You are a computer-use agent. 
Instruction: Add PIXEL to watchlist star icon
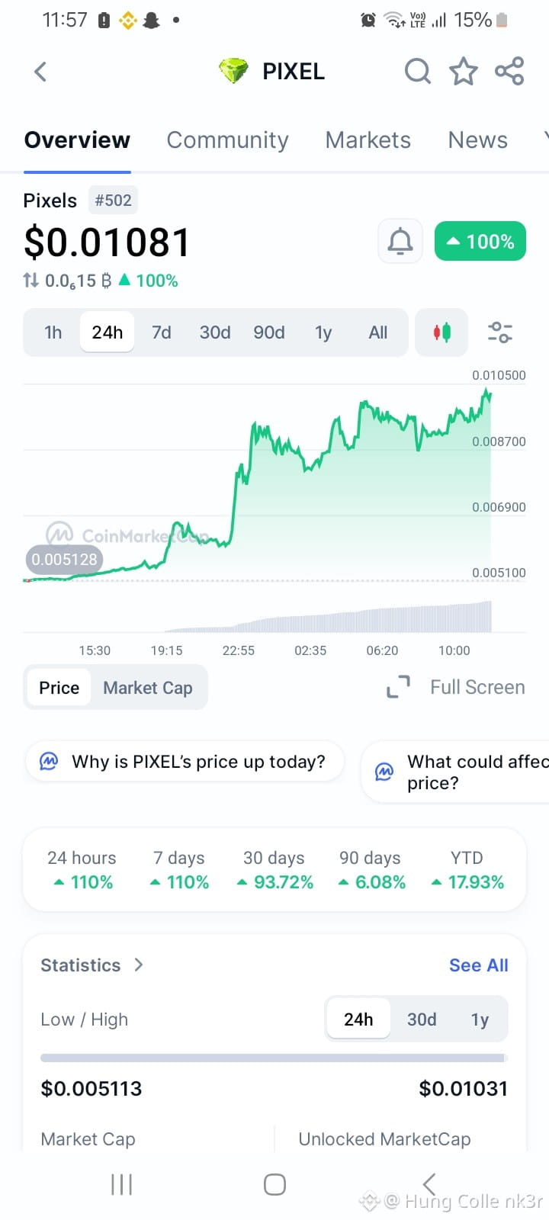pyautogui.click(x=464, y=72)
